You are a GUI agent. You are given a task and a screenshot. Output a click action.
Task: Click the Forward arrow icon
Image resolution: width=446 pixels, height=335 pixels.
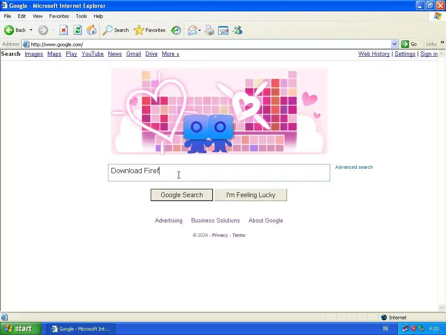coord(43,30)
